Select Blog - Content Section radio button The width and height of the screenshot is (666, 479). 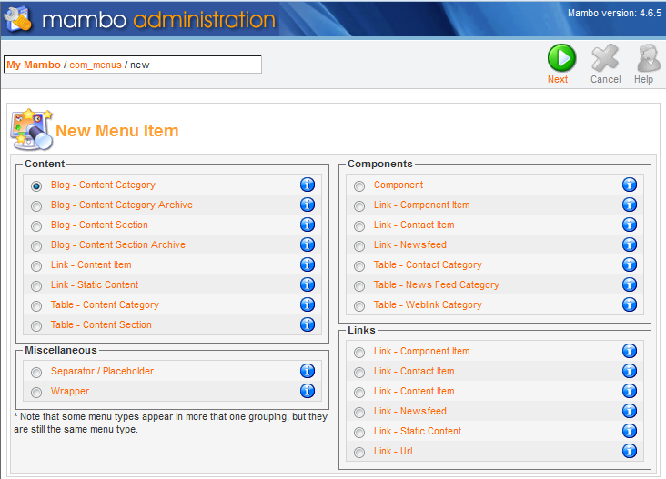36,225
